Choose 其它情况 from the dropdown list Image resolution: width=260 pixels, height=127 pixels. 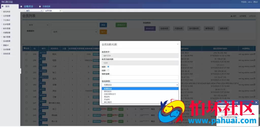tap(140, 102)
